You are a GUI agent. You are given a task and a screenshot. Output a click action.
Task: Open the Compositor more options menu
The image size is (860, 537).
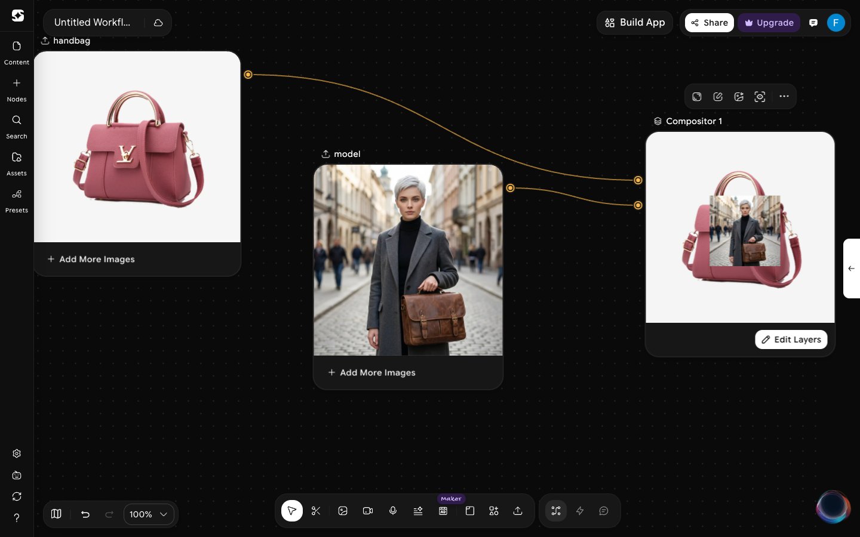coord(784,97)
